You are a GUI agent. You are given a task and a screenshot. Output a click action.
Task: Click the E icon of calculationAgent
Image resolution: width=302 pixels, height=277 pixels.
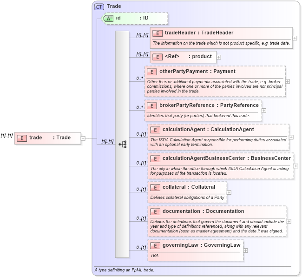[x=155, y=130]
